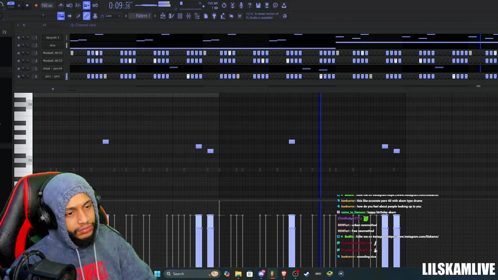Open the chat bubble project info icon
498x280 pixels.
tap(275, 5)
